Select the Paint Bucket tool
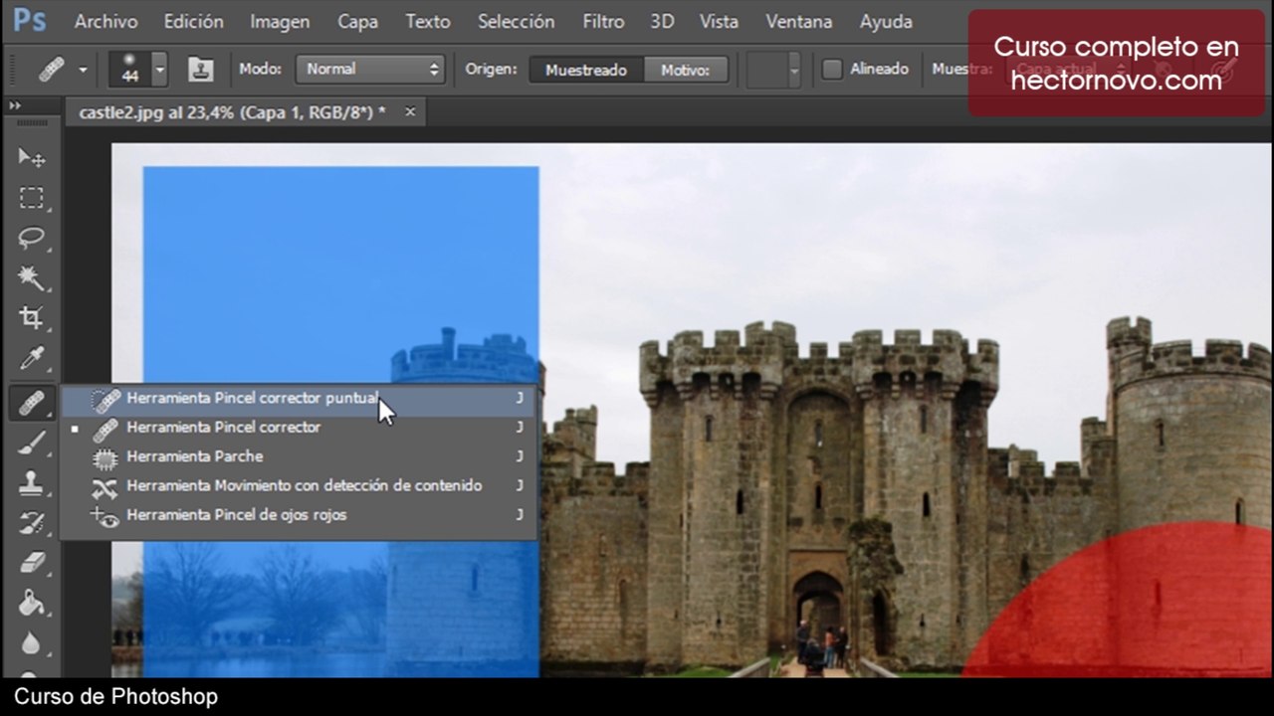The height and width of the screenshot is (716, 1274). (x=32, y=603)
